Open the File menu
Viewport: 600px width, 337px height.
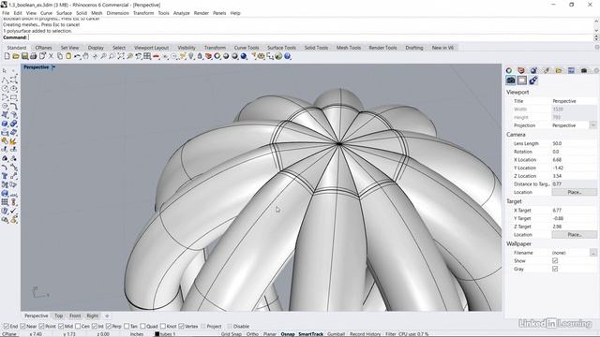[x=6, y=13]
